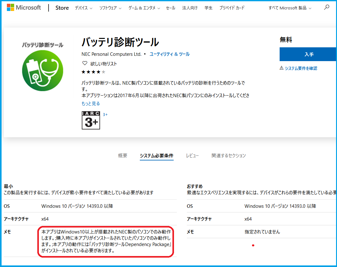Screen dimensions: 337x267
Task: Select the システム必要条件 tab
Action: [156, 155]
